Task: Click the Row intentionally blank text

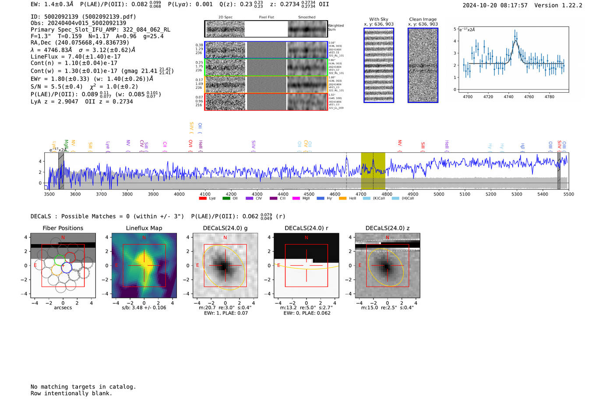Action: click(x=71, y=393)
